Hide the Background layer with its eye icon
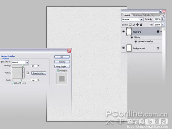 pos(123,48)
